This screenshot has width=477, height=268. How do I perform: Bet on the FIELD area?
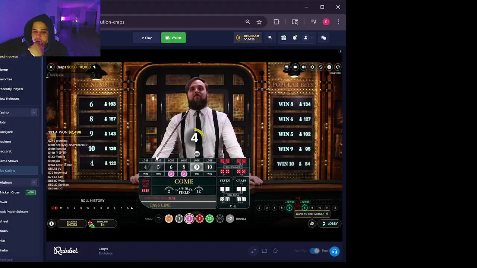click(x=184, y=191)
